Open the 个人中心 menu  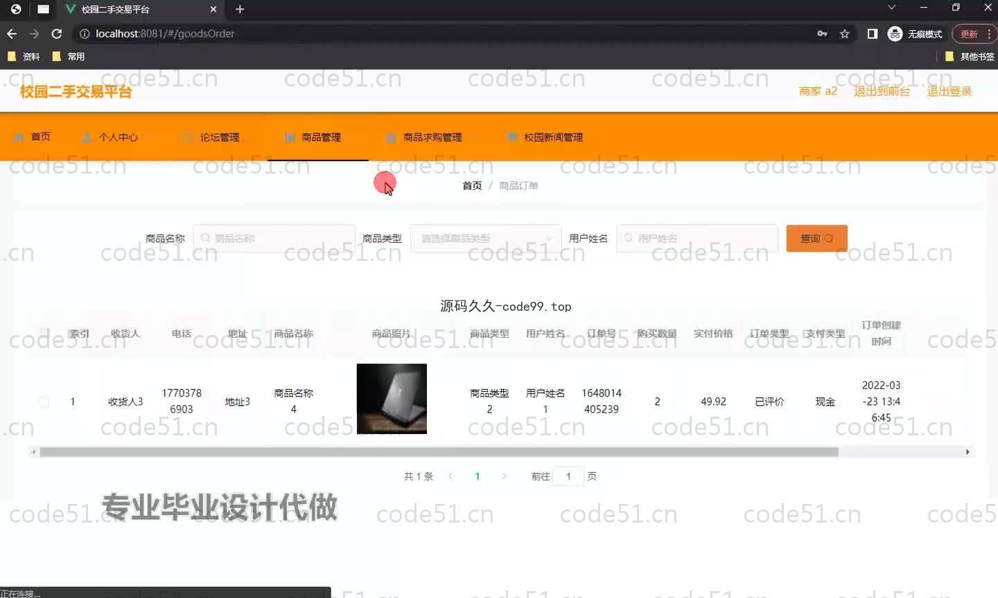[x=110, y=137]
